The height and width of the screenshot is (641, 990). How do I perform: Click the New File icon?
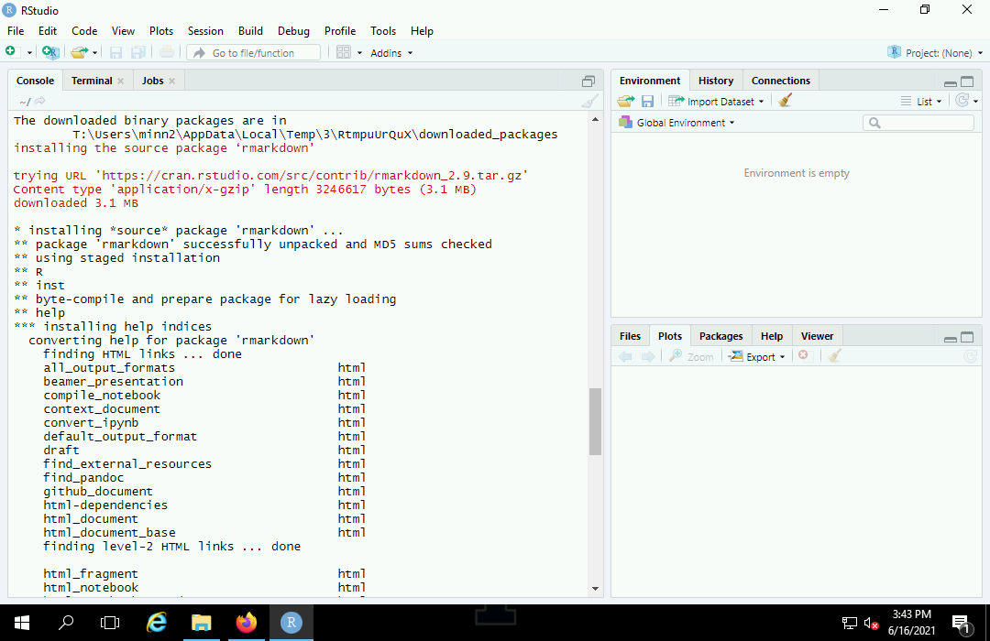tap(11, 52)
